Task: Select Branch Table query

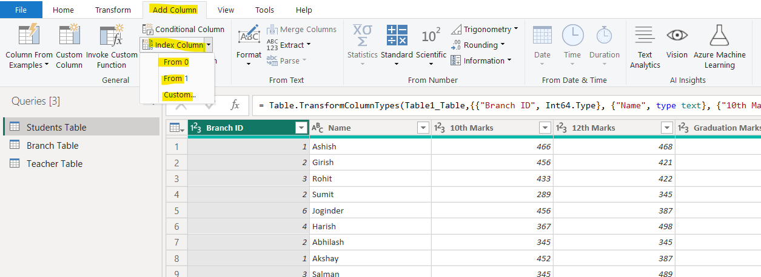Action: point(52,145)
